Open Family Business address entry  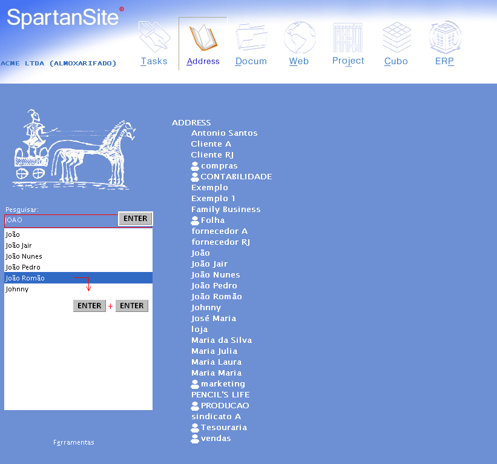[x=226, y=210]
